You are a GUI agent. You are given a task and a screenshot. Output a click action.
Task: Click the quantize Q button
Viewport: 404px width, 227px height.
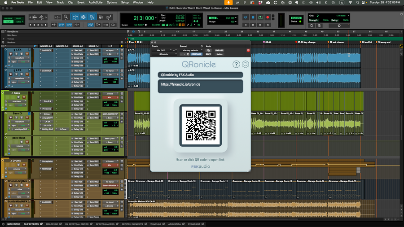point(312,26)
